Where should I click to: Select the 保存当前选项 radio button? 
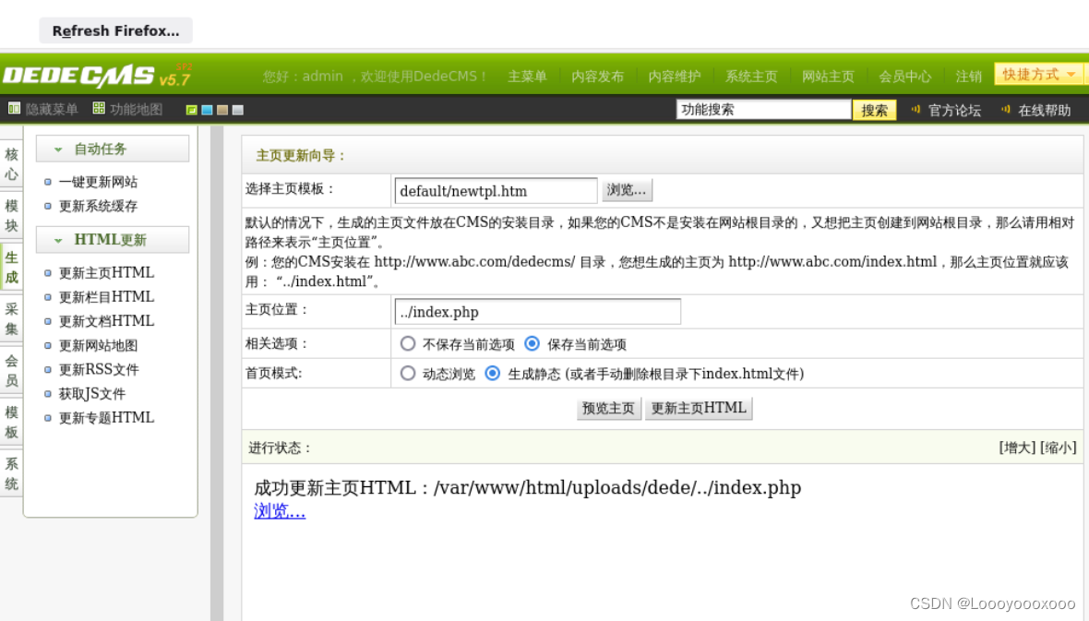[x=533, y=344]
